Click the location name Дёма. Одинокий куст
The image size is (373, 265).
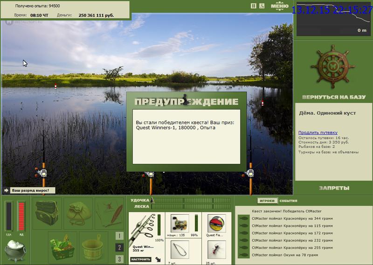(x=327, y=113)
